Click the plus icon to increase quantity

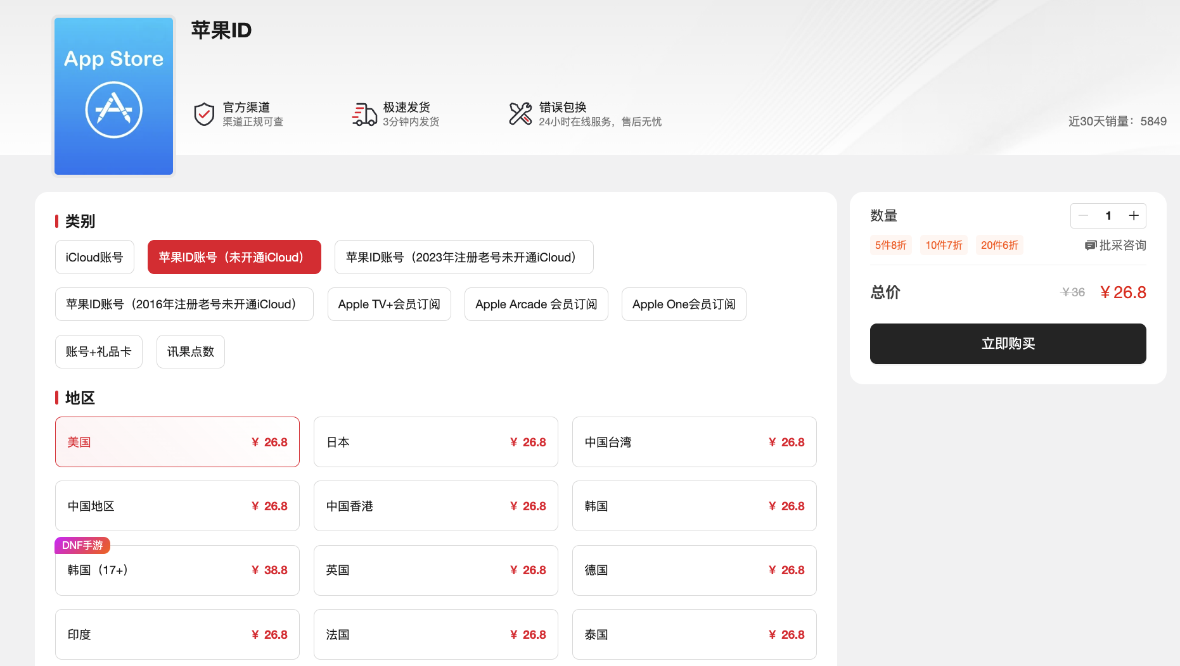coord(1134,215)
